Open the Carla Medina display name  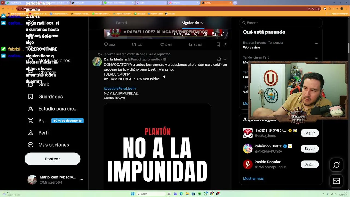(115, 59)
